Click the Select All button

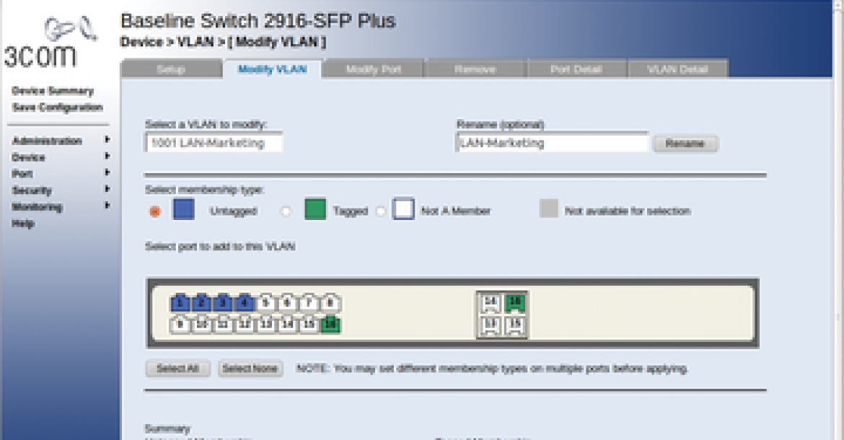[177, 369]
